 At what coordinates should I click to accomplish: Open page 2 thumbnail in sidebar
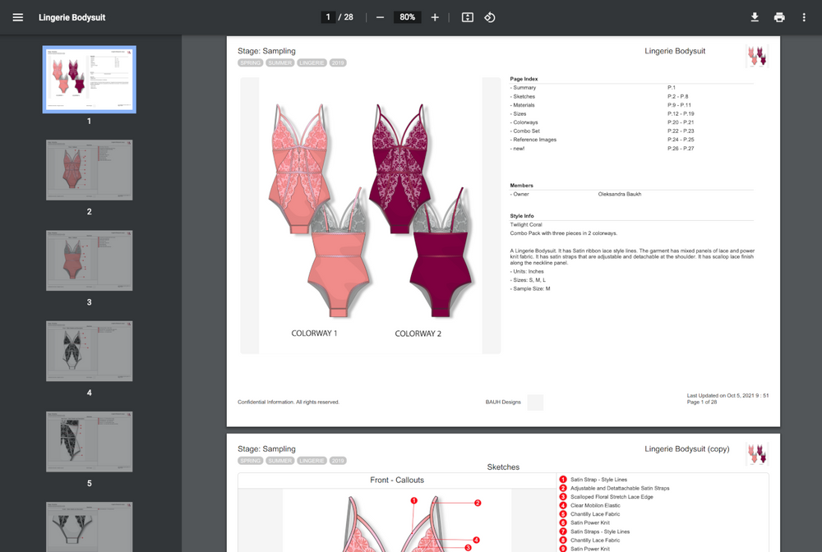click(x=90, y=170)
